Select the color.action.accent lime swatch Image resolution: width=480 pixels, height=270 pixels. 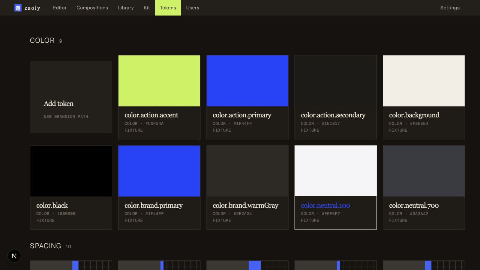(x=159, y=81)
